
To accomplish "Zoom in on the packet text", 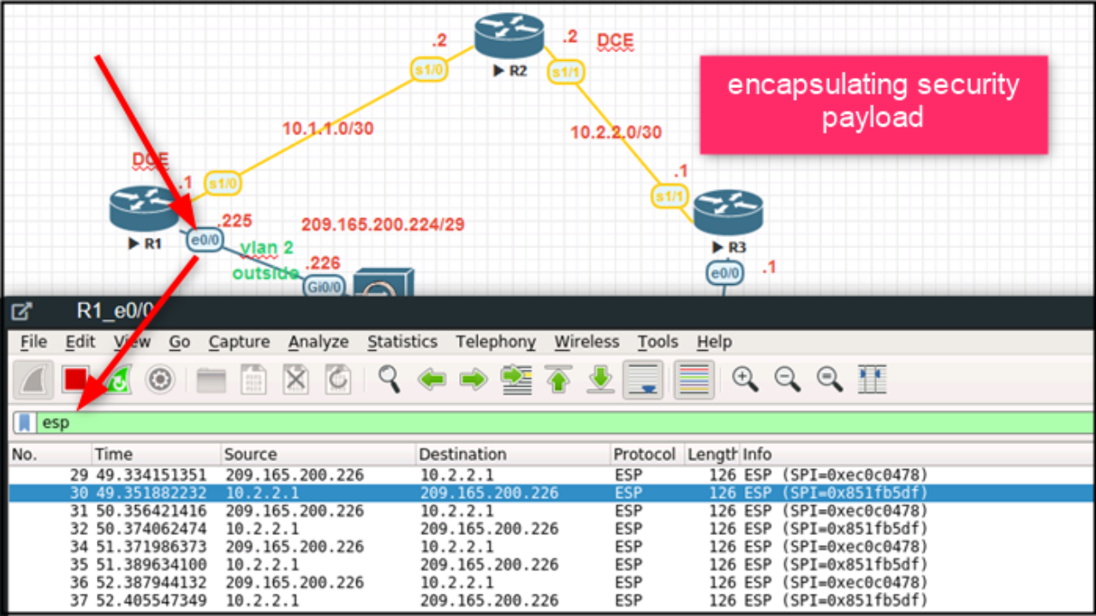I will coord(745,379).
